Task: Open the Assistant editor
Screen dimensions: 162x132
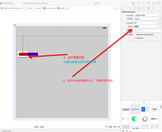Action: (138, 3)
